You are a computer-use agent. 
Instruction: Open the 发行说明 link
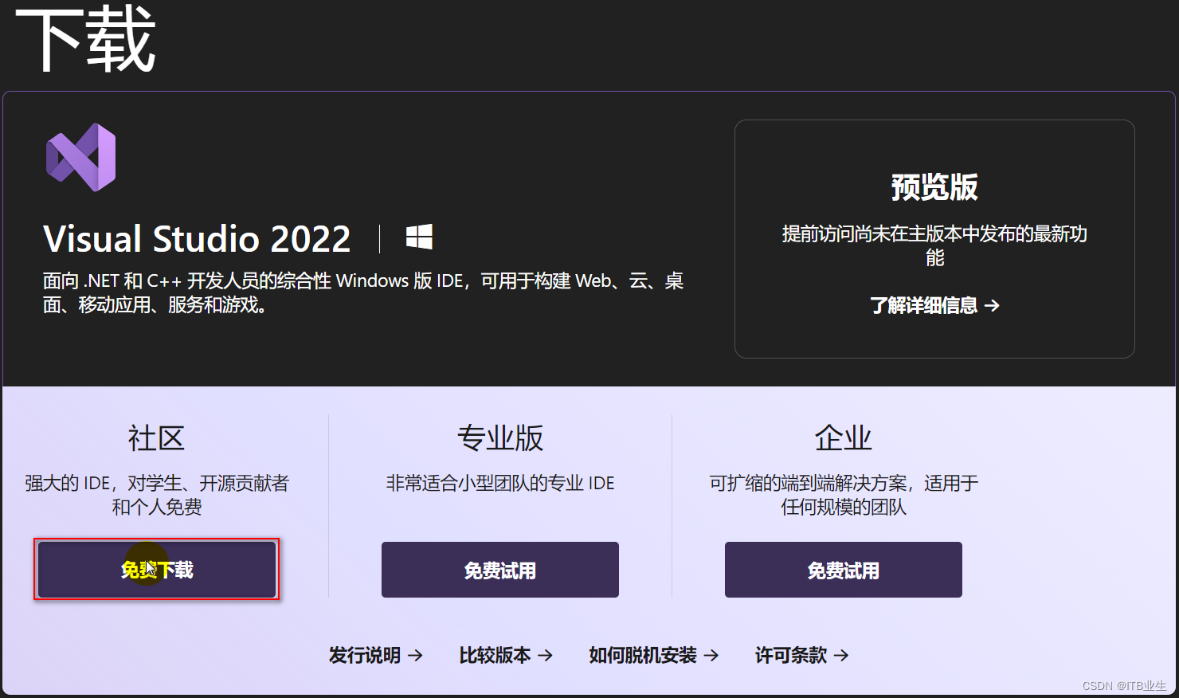pos(376,655)
